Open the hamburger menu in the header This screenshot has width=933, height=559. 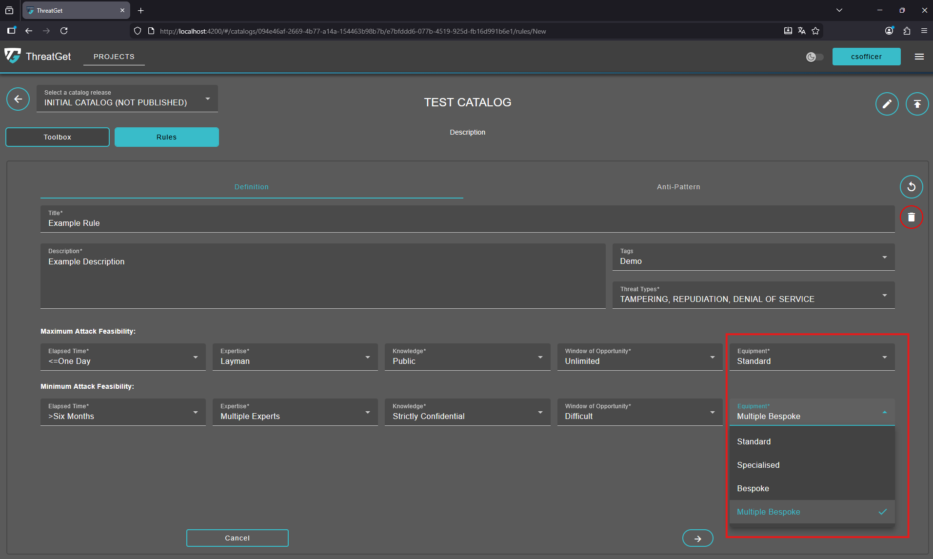tap(919, 57)
